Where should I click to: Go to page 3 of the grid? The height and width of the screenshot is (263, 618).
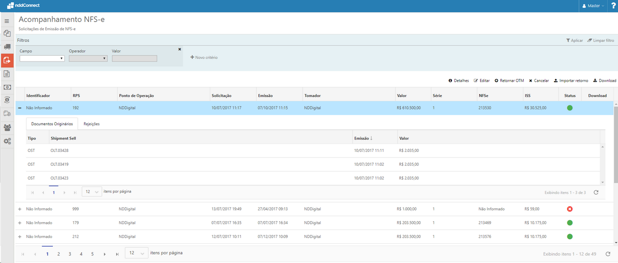tap(70, 253)
